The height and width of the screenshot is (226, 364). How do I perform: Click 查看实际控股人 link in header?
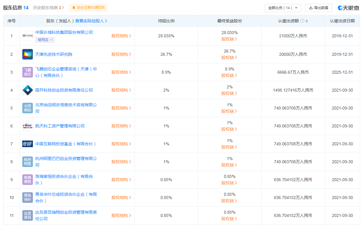[91, 21]
